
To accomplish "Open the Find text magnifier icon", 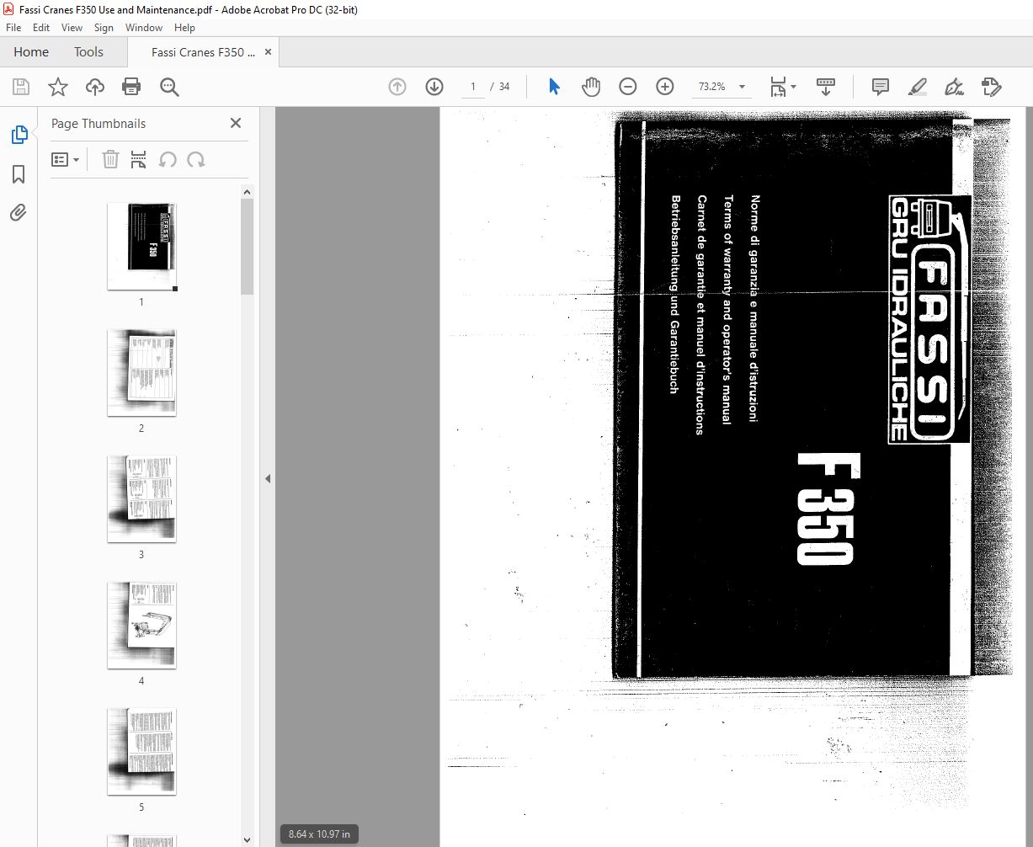I will tap(169, 87).
